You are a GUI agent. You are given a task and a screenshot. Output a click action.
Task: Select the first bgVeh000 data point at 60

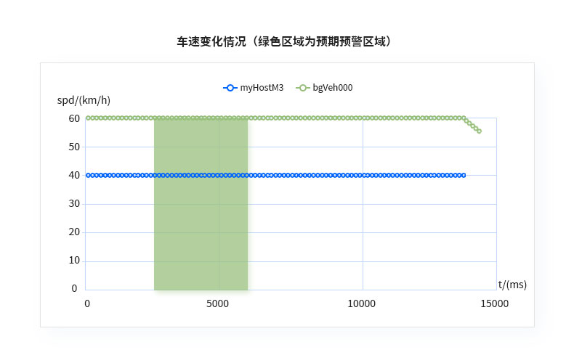(x=88, y=118)
